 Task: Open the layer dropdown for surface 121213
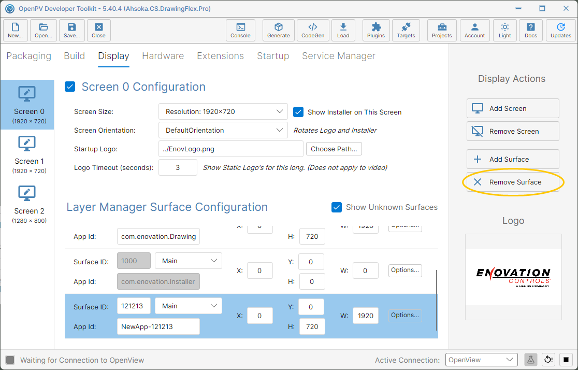[189, 306]
